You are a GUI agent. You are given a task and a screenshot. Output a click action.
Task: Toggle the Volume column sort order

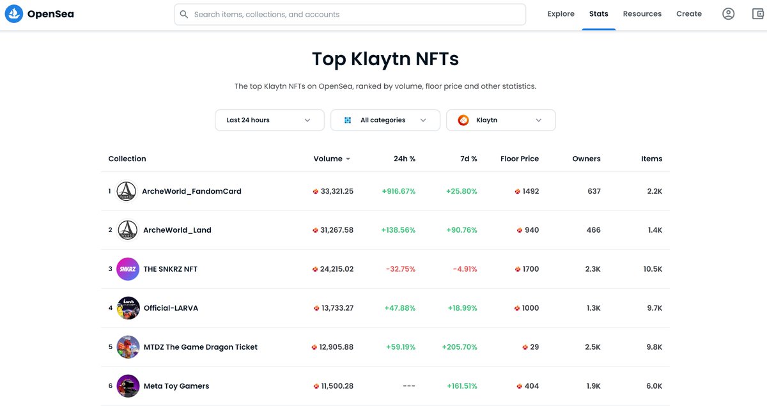point(331,159)
